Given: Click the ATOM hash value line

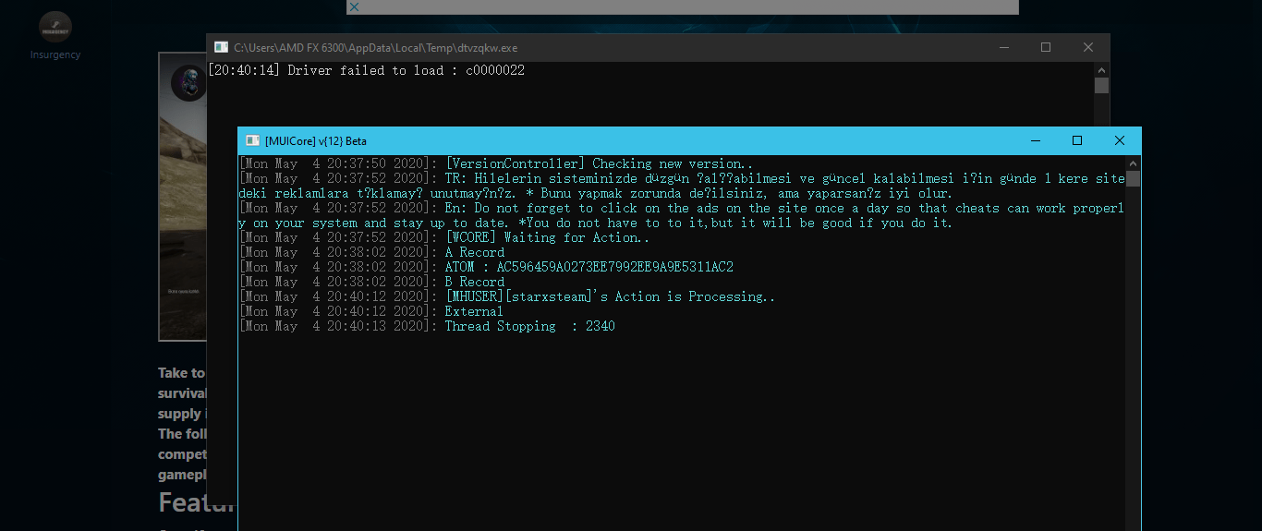Looking at the screenshot, I should pyautogui.click(x=486, y=267).
